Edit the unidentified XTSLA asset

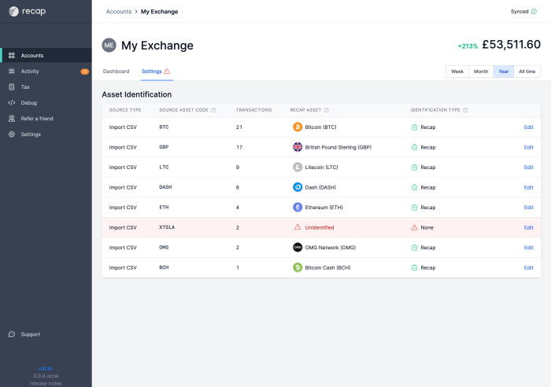pyautogui.click(x=528, y=227)
